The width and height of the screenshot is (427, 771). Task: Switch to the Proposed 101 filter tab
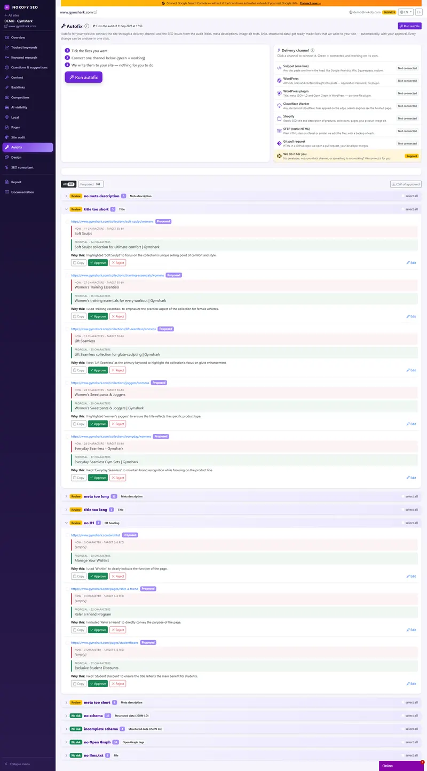click(91, 184)
